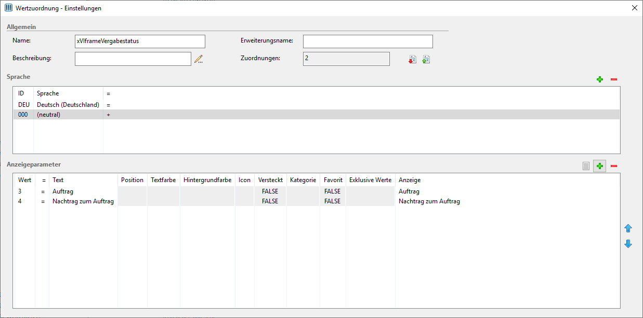Select the Wert cell 3

click(x=20, y=191)
